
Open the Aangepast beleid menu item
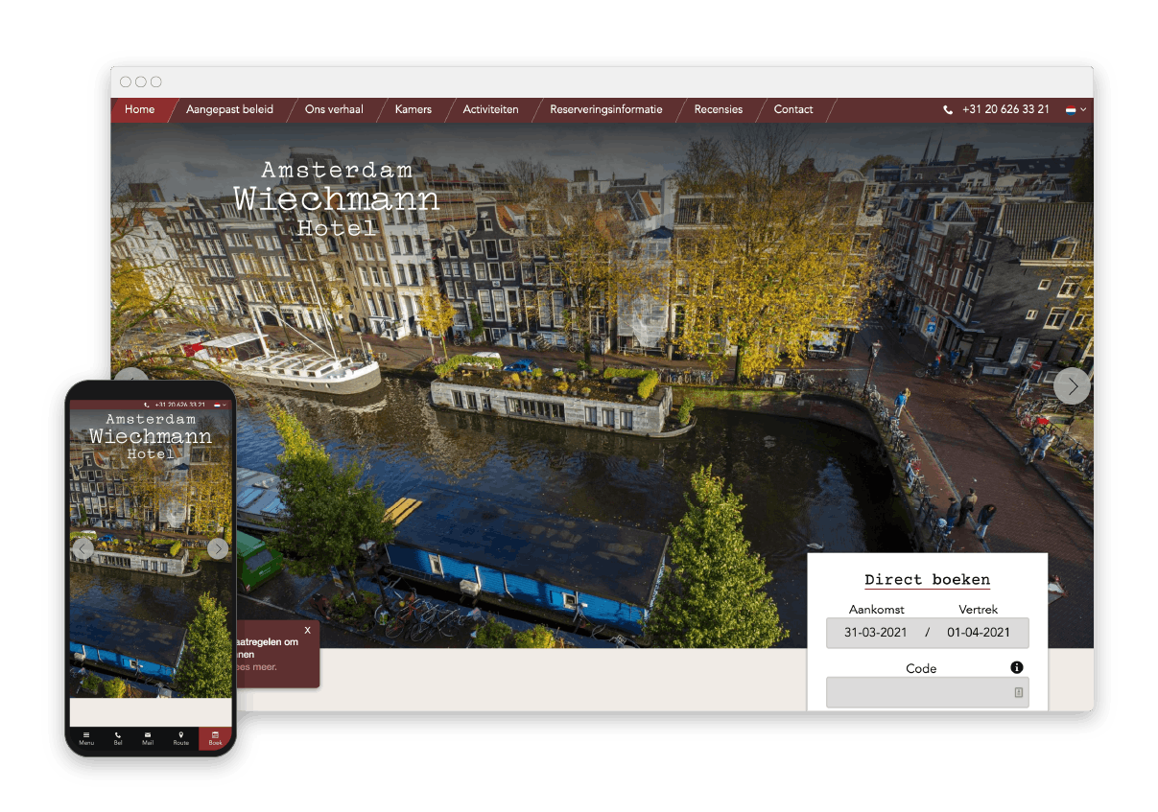pos(229,109)
